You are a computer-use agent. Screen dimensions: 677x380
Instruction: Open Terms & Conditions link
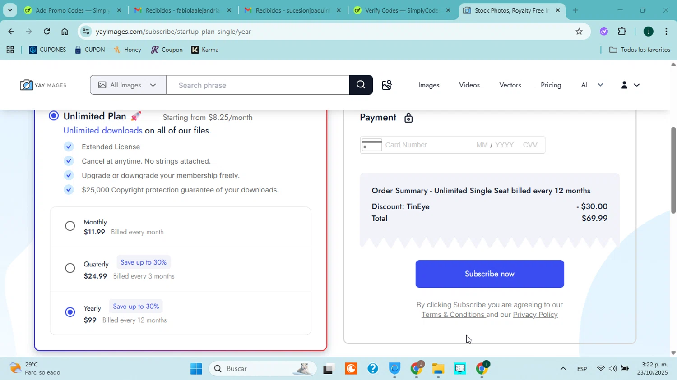[x=453, y=315]
